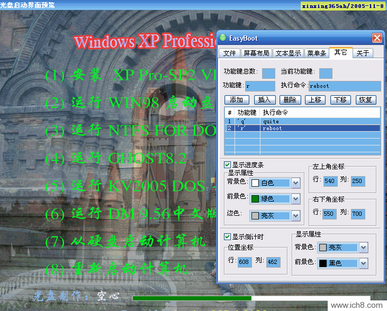
Task: Click the green progress bar in preview
Action: pos(192,298)
